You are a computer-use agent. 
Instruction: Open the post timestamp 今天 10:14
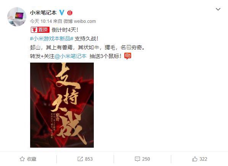pos(41,21)
